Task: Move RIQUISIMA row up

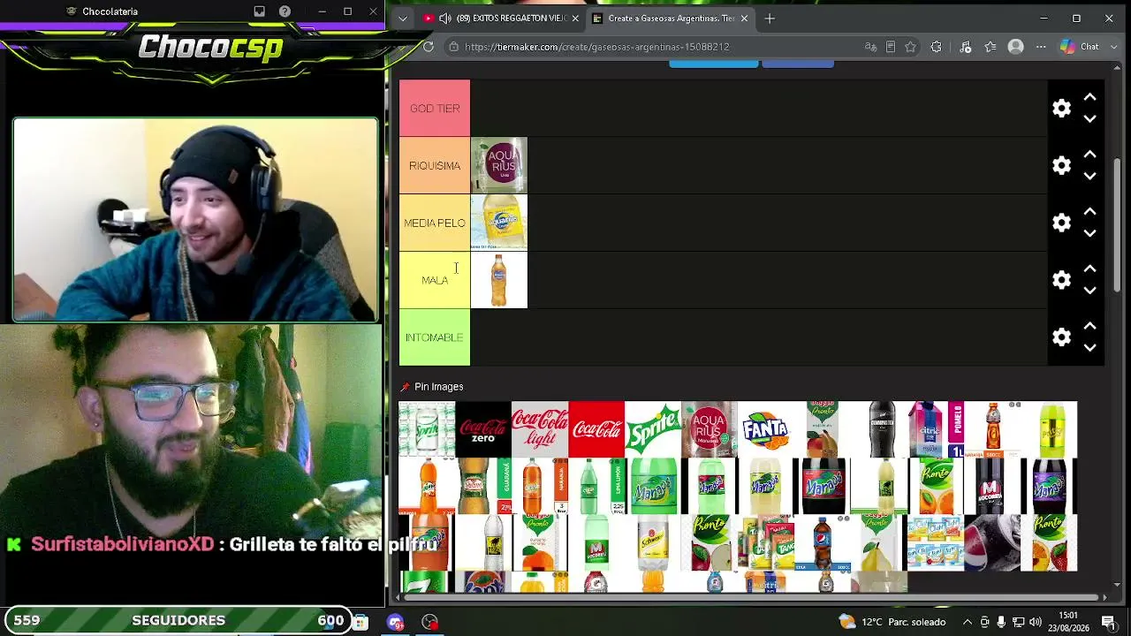Action: click(1089, 155)
